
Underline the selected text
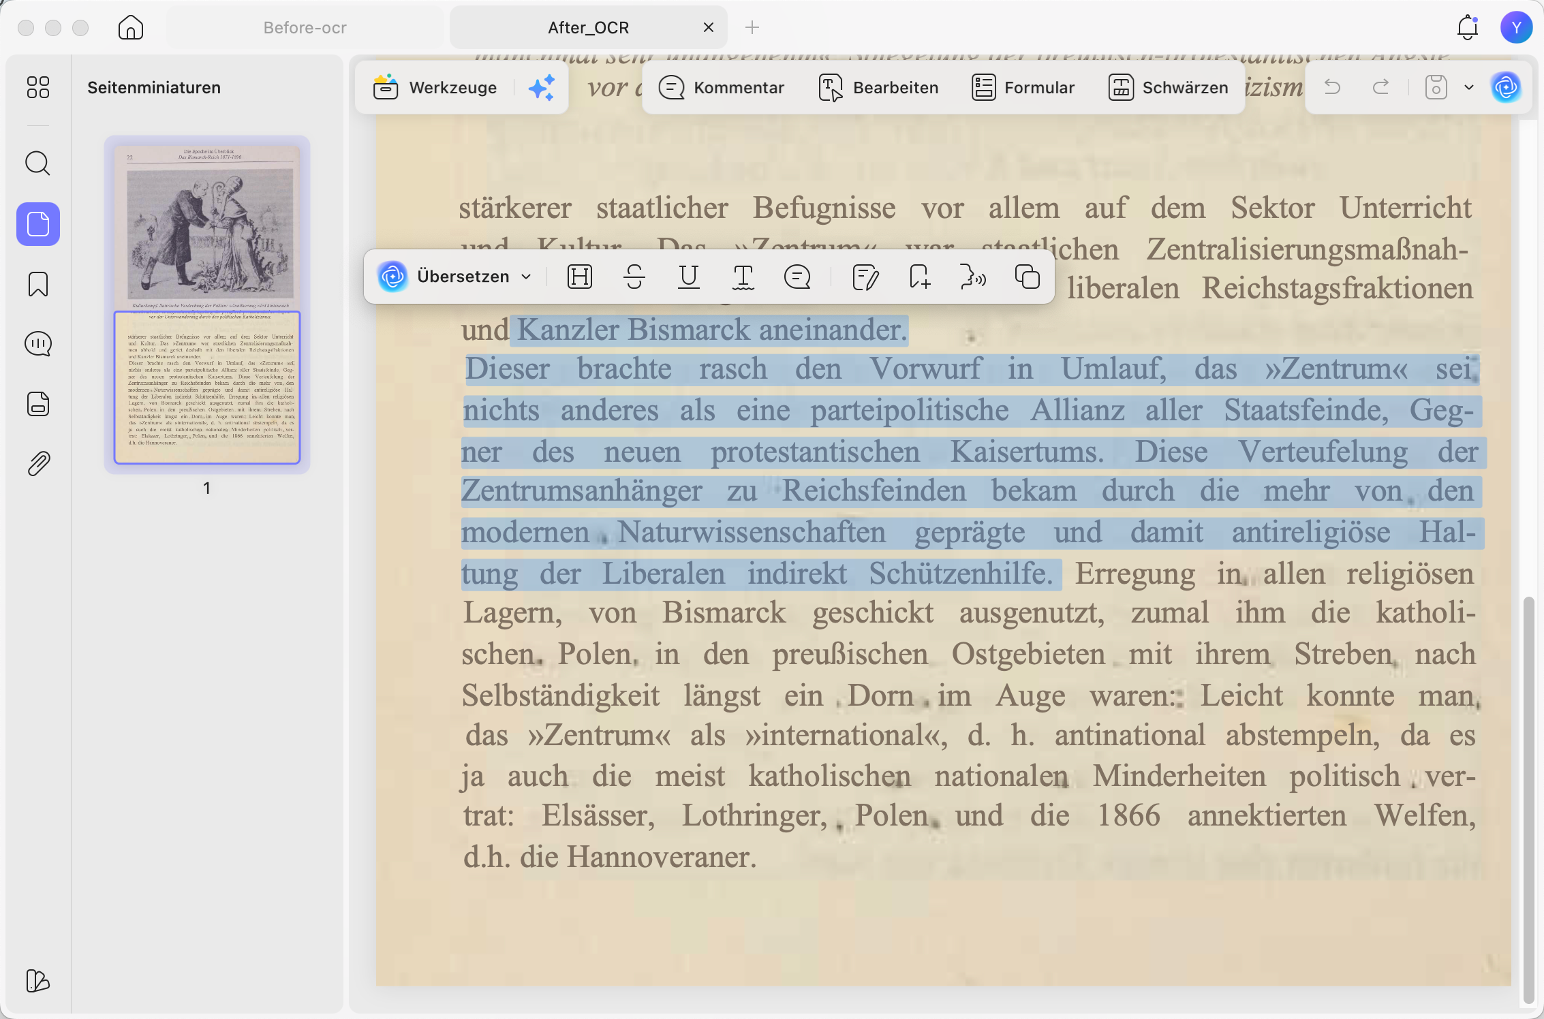pyautogui.click(x=689, y=277)
